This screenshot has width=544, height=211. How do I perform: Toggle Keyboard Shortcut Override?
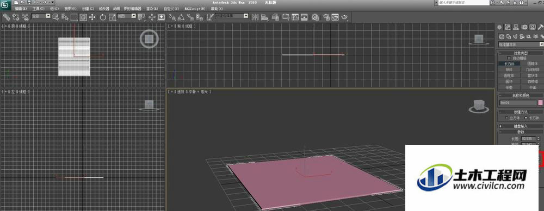162,17
